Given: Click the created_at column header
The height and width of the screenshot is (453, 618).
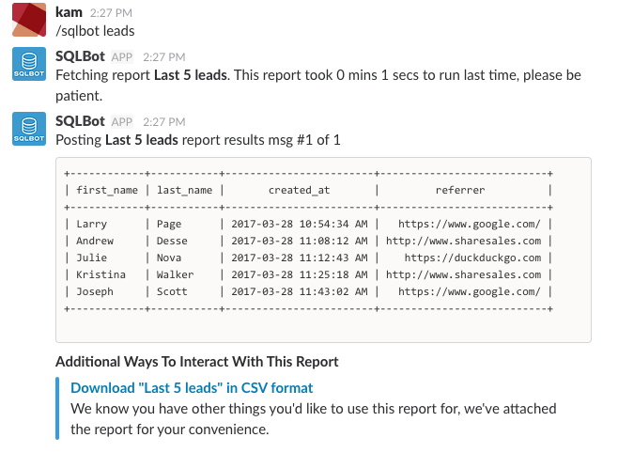Looking at the screenshot, I should click(300, 190).
